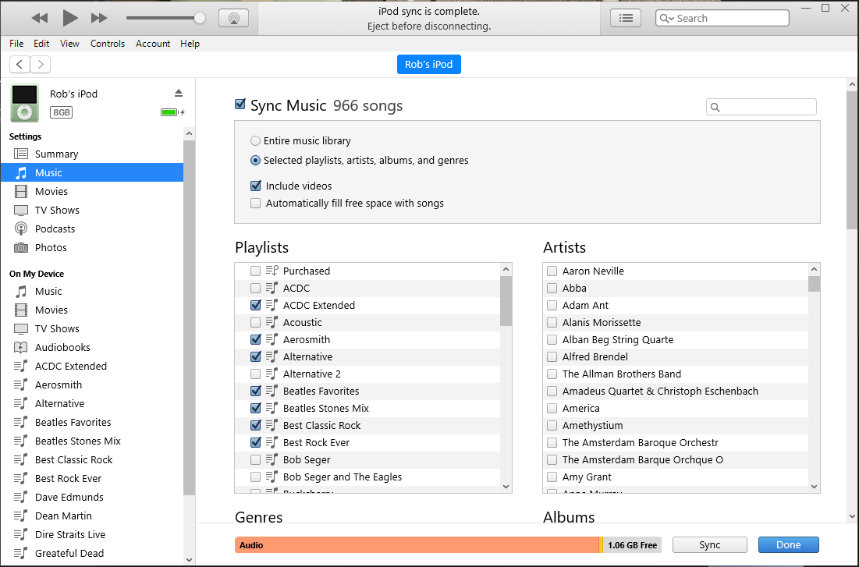Go forward with the forward arrow
Screen dimensions: 859x567
(x=41, y=65)
